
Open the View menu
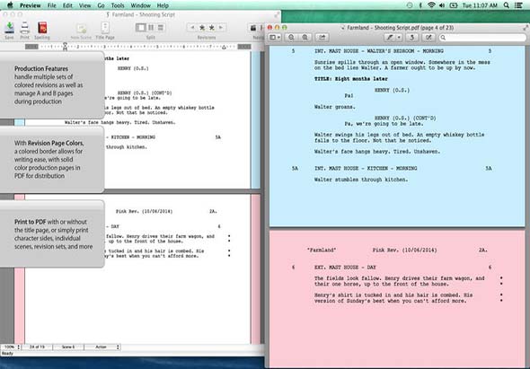coord(84,5)
